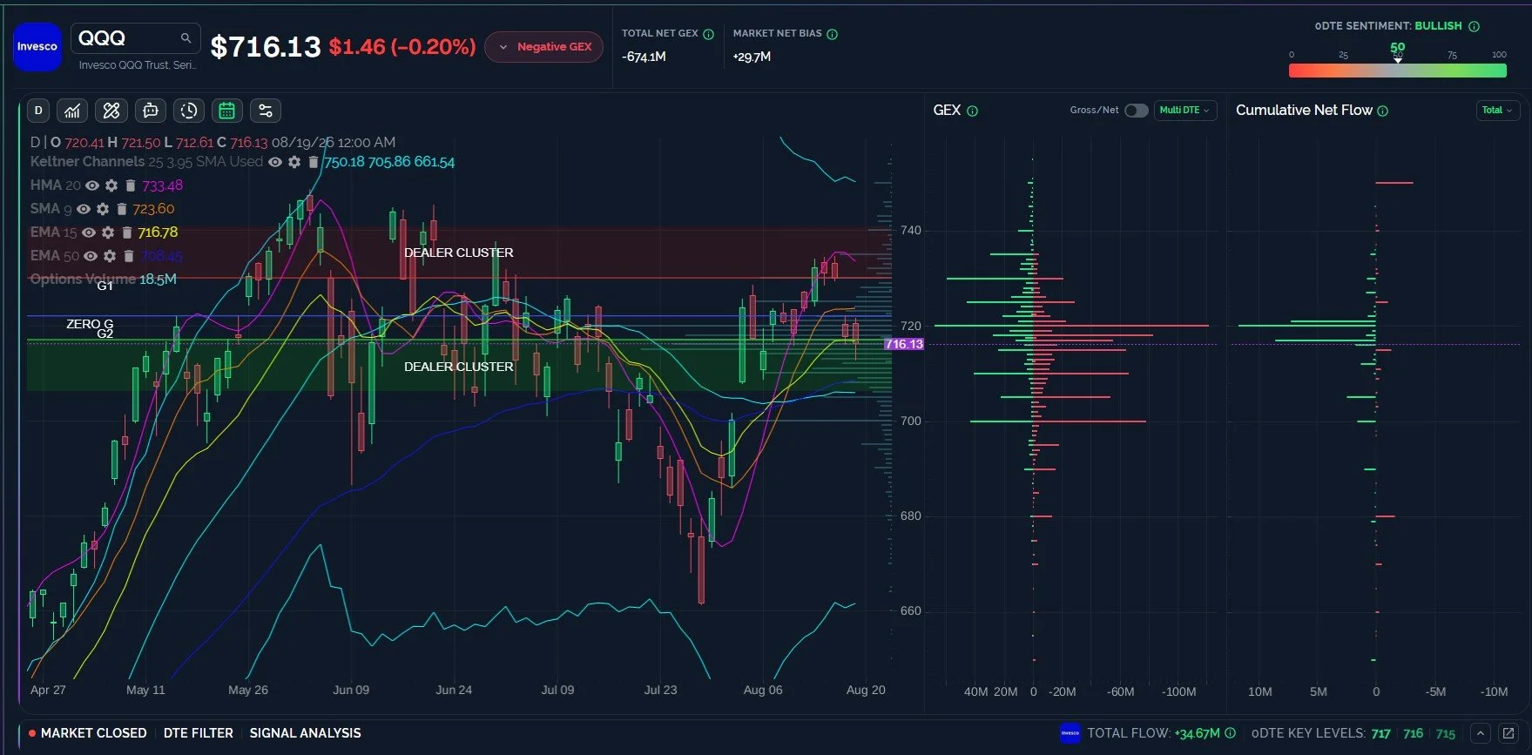Click info icon beside Cumulative Net Flow
This screenshot has height=755, width=1532.
1383,111
